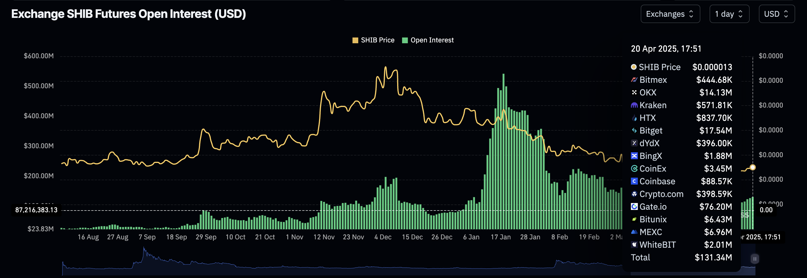Click the yellow SHIB Price legend swatch
Image resolution: width=807 pixels, height=278 pixels.
[355, 40]
